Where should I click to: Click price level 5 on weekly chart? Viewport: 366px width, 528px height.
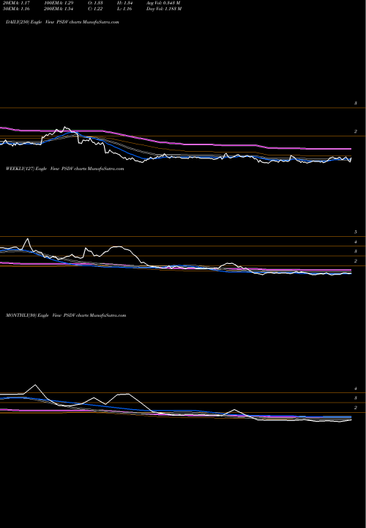point(356,232)
